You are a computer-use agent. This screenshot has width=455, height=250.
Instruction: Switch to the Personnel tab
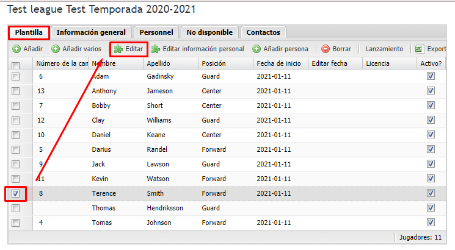(156, 32)
